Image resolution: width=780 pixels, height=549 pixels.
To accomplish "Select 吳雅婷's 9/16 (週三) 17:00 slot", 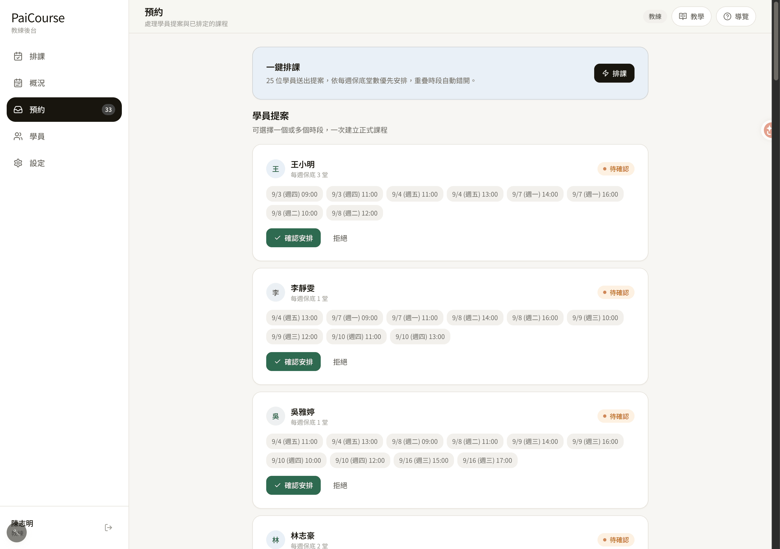I will click(487, 460).
